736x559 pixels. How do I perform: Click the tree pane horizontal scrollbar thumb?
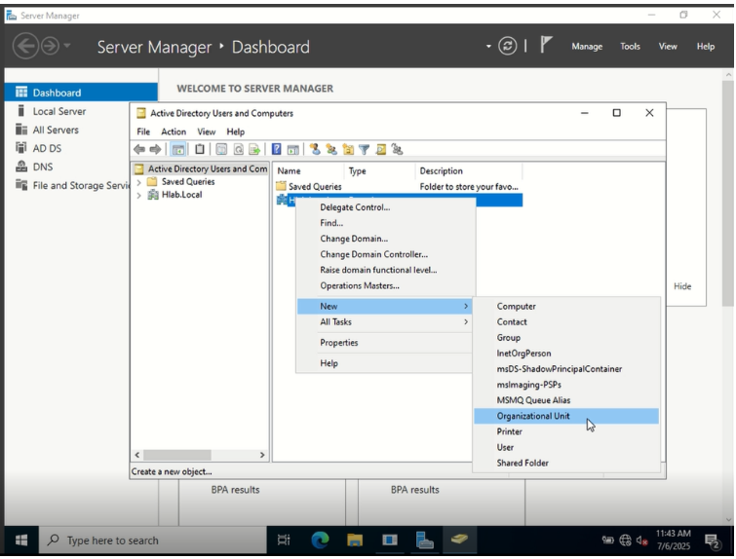(177, 455)
